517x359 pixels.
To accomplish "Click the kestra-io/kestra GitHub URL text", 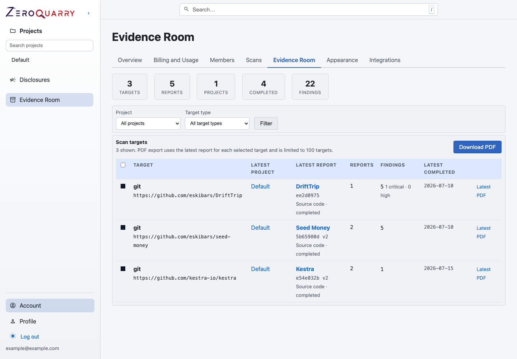I will (x=185, y=278).
